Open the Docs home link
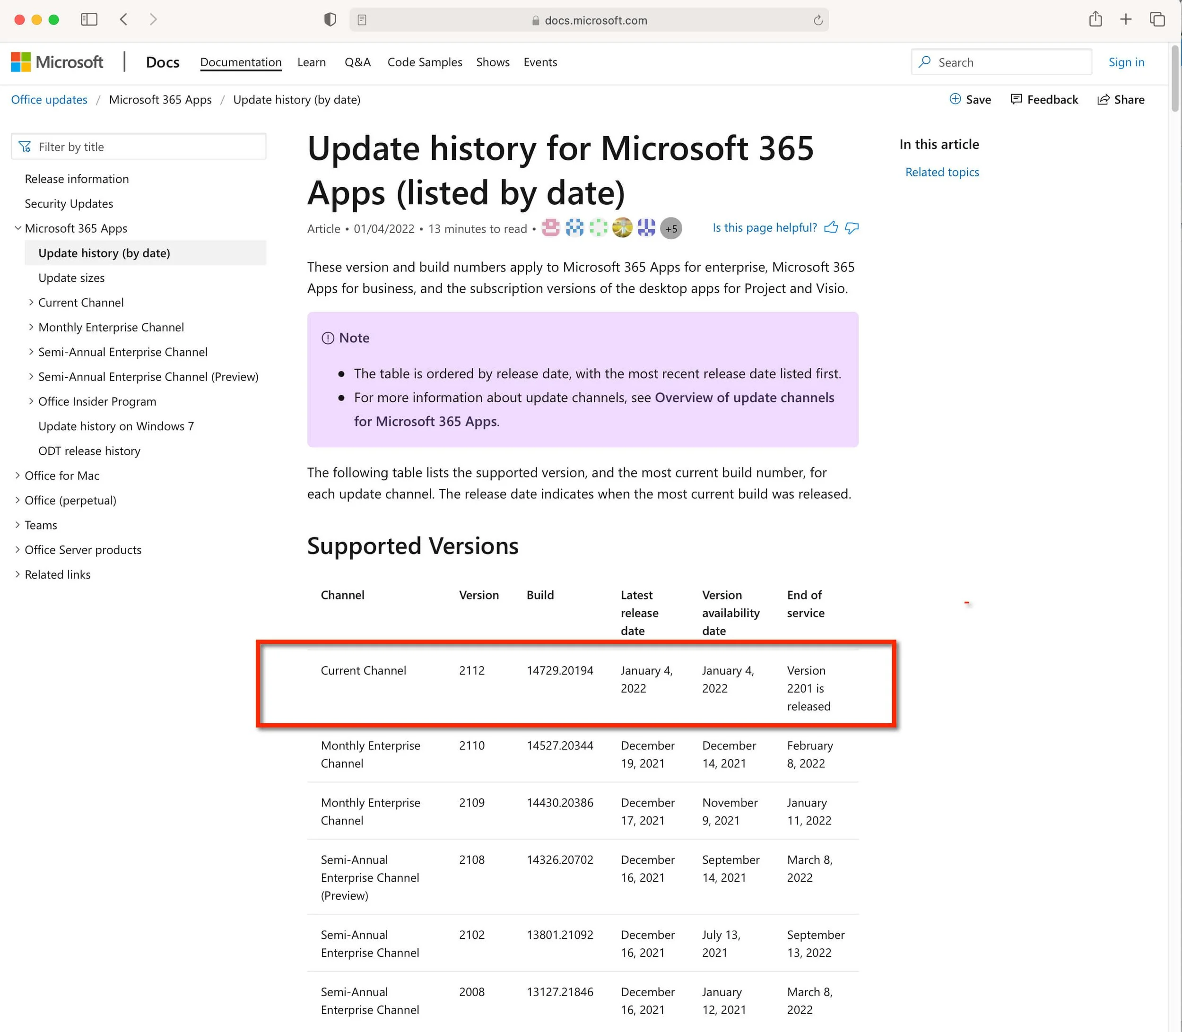Screen dimensions: 1182x1032 163,62
